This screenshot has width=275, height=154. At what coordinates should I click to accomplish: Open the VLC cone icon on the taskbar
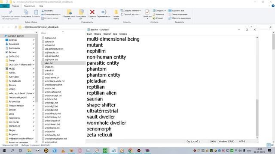coord(63,151)
